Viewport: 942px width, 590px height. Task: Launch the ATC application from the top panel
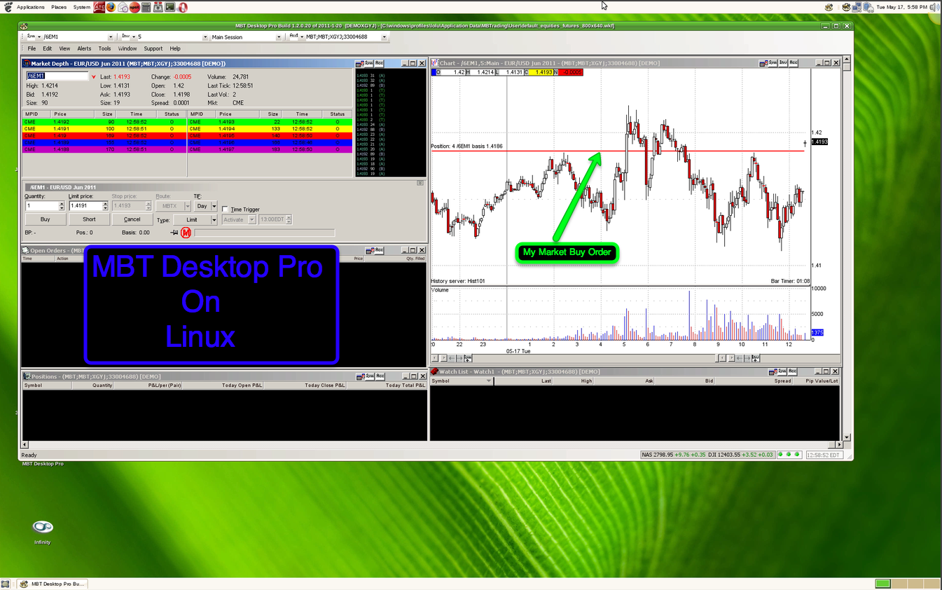coord(99,7)
